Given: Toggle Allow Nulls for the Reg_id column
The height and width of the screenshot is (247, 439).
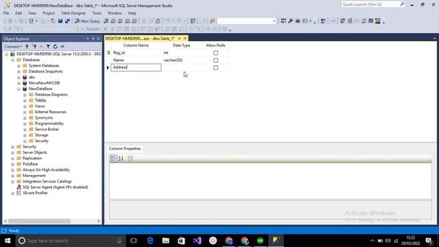Looking at the screenshot, I should 215,53.
